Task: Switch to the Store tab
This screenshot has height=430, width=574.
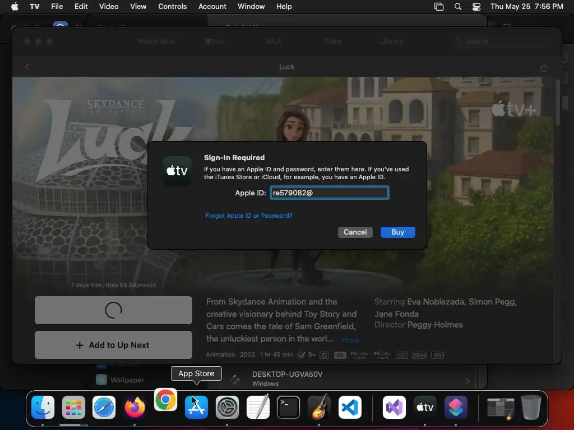Action: click(x=332, y=41)
